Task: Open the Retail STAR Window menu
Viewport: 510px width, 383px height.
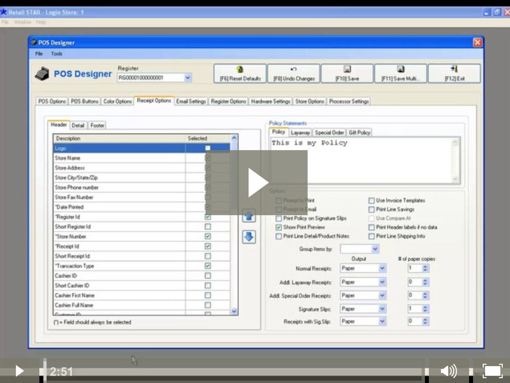Action: coord(22,22)
